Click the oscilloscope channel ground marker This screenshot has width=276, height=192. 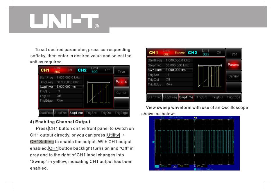tap(153, 142)
